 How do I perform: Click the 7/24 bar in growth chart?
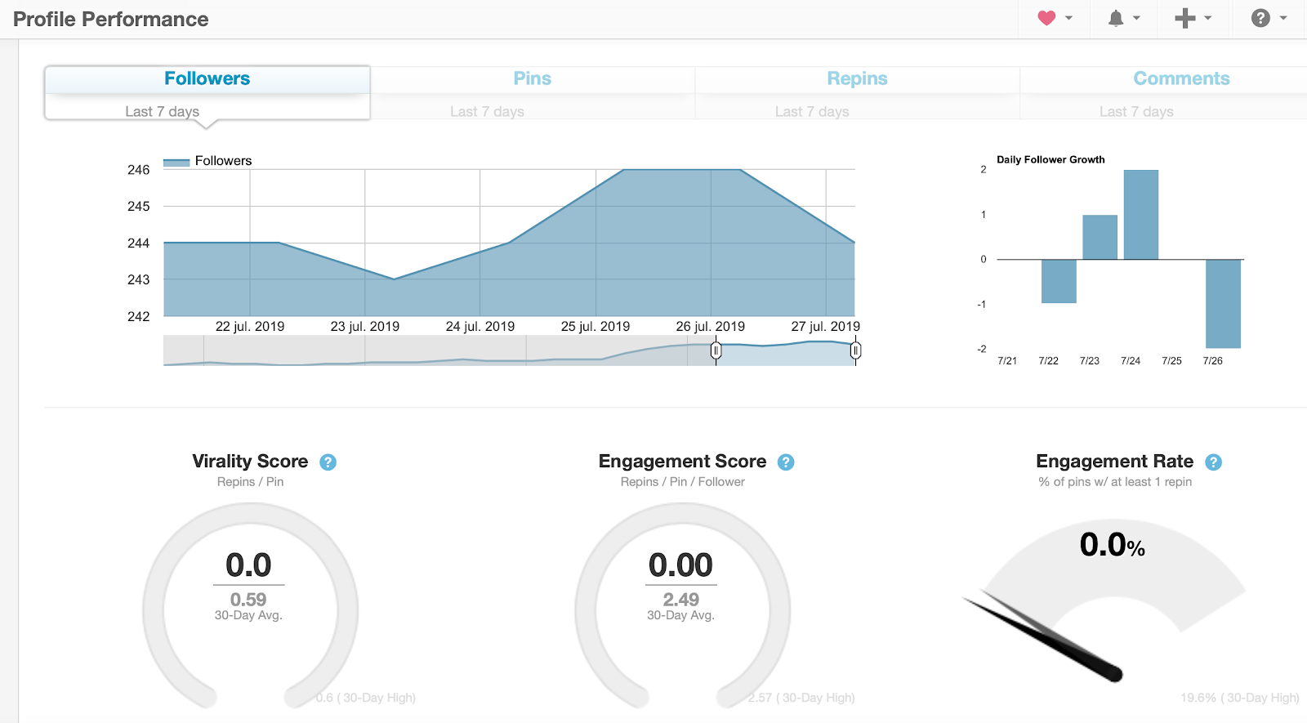click(1141, 215)
